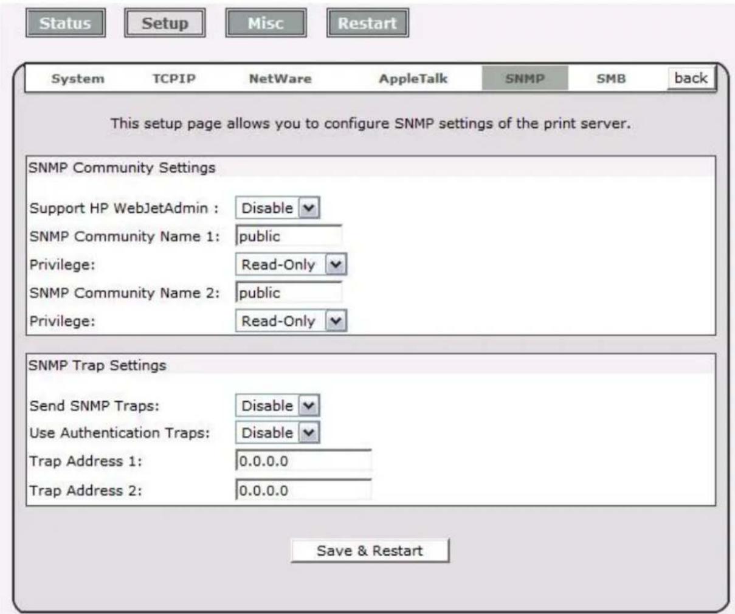The image size is (735, 614).
Task: Switch to the AppleTalk tab
Action: coord(413,79)
